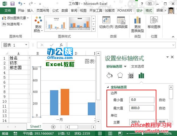This screenshot has height=136, width=177.
Task: Click the zoom out minus button
Action: (127, 134)
